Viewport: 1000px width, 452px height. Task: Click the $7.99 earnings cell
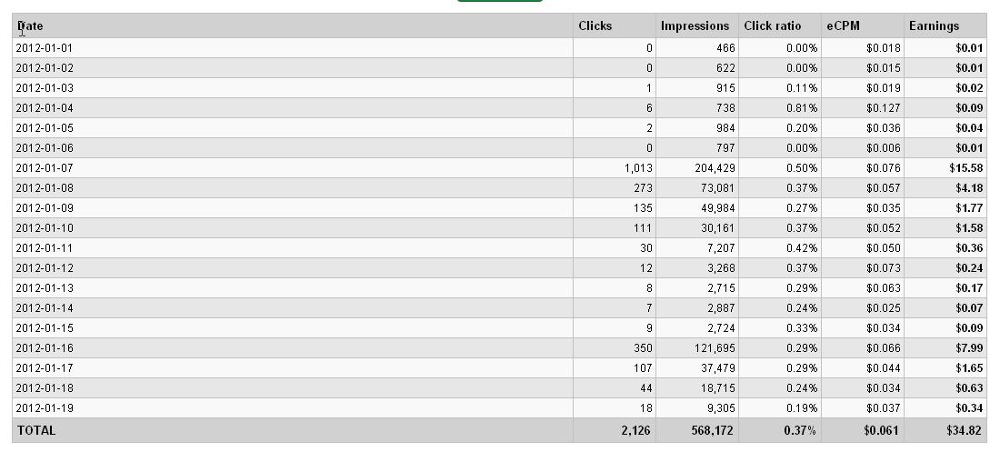coord(968,348)
